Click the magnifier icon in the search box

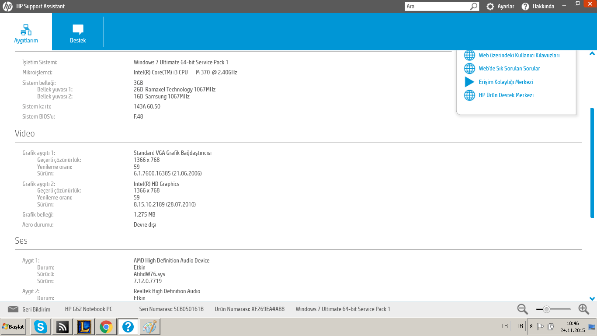[x=474, y=7]
